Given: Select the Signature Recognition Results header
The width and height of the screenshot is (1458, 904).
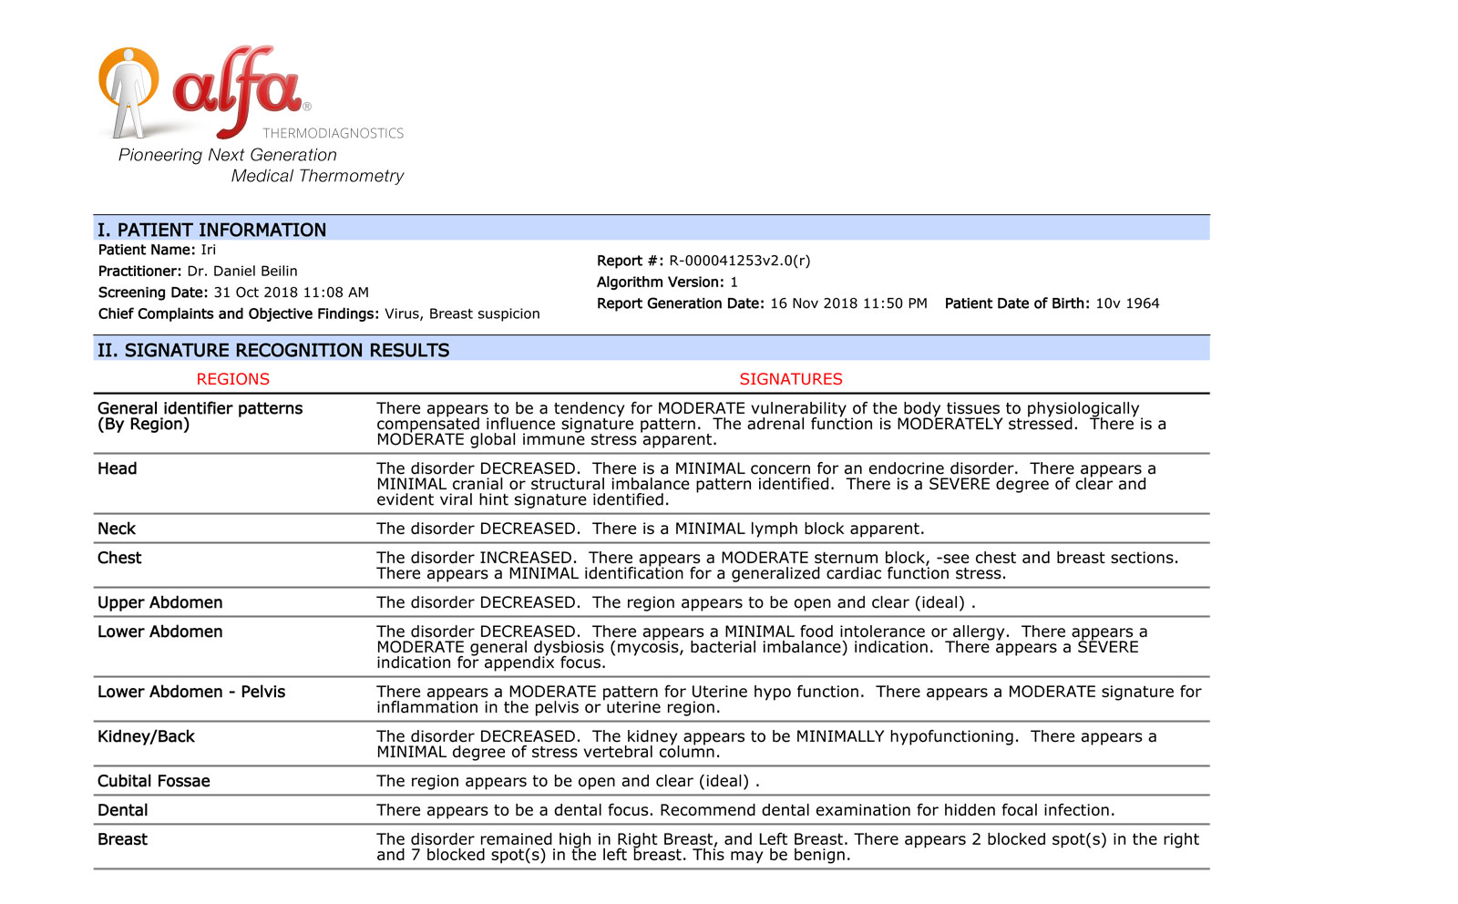Looking at the screenshot, I should [273, 350].
